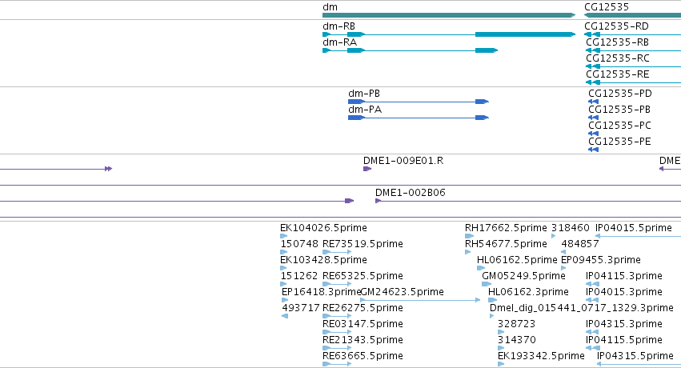Click the dm-PB protein glyph
This screenshot has width=681, height=368.
point(419,102)
